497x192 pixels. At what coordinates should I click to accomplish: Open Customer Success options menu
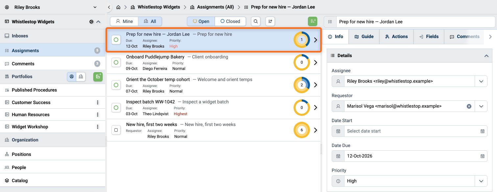[98, 102]
